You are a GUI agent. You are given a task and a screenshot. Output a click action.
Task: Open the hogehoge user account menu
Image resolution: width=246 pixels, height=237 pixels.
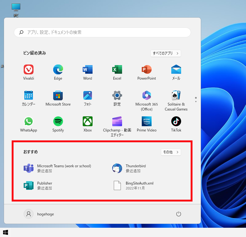[39, 214]
